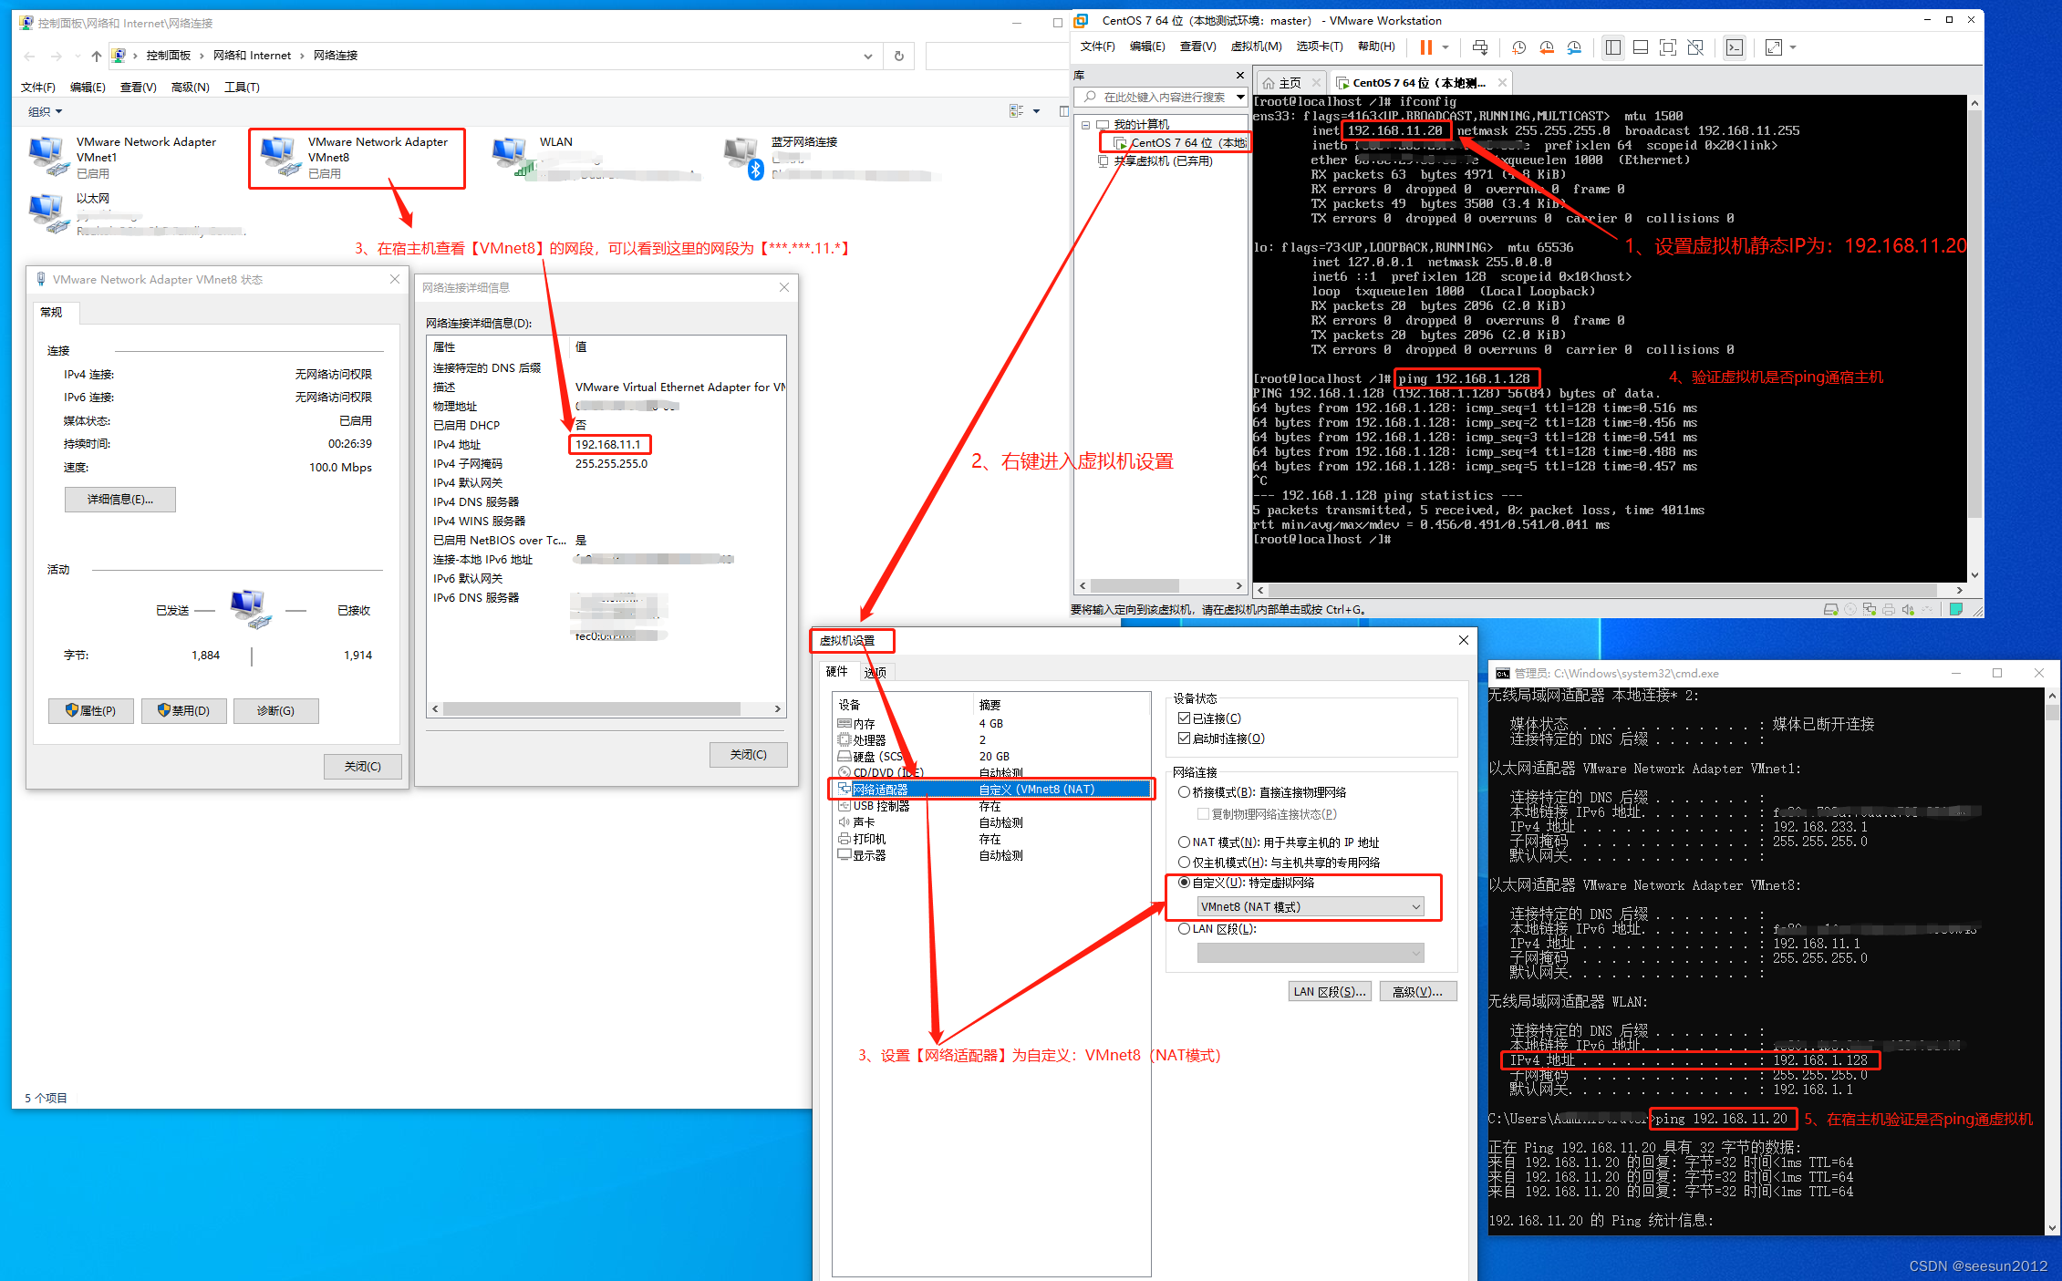The height and width of the screenshot is (1281, 2062).
Task: Switch to the 选项 tab in VM settings
Action: point(876,673)
